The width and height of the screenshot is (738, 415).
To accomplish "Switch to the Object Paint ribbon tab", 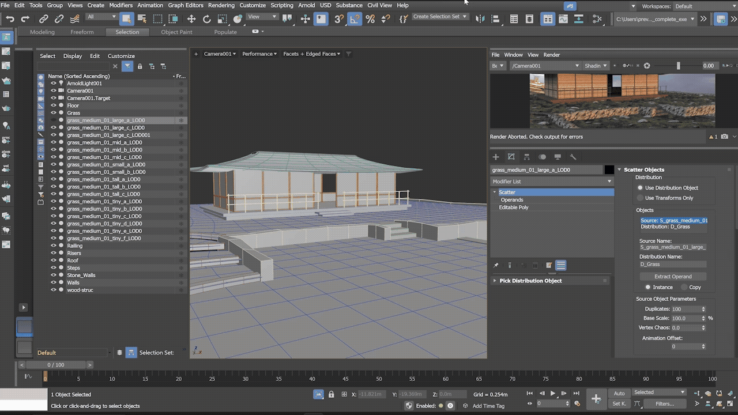I will click(x=176, y=32).
